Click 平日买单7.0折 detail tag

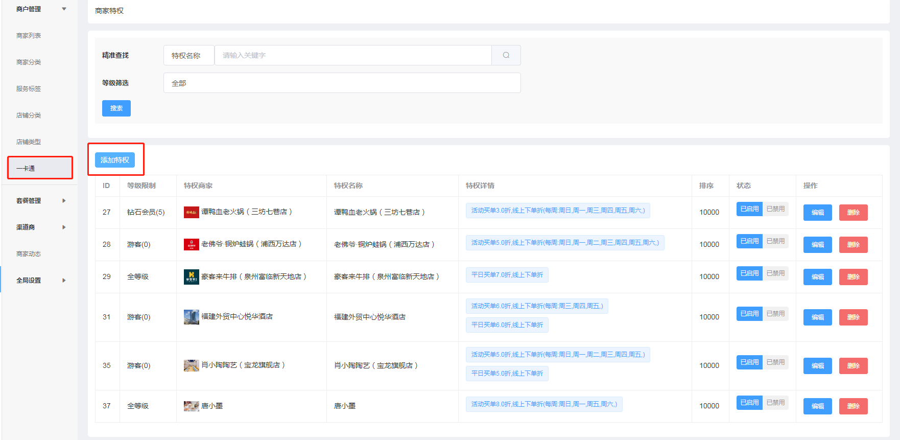point(507,275)
